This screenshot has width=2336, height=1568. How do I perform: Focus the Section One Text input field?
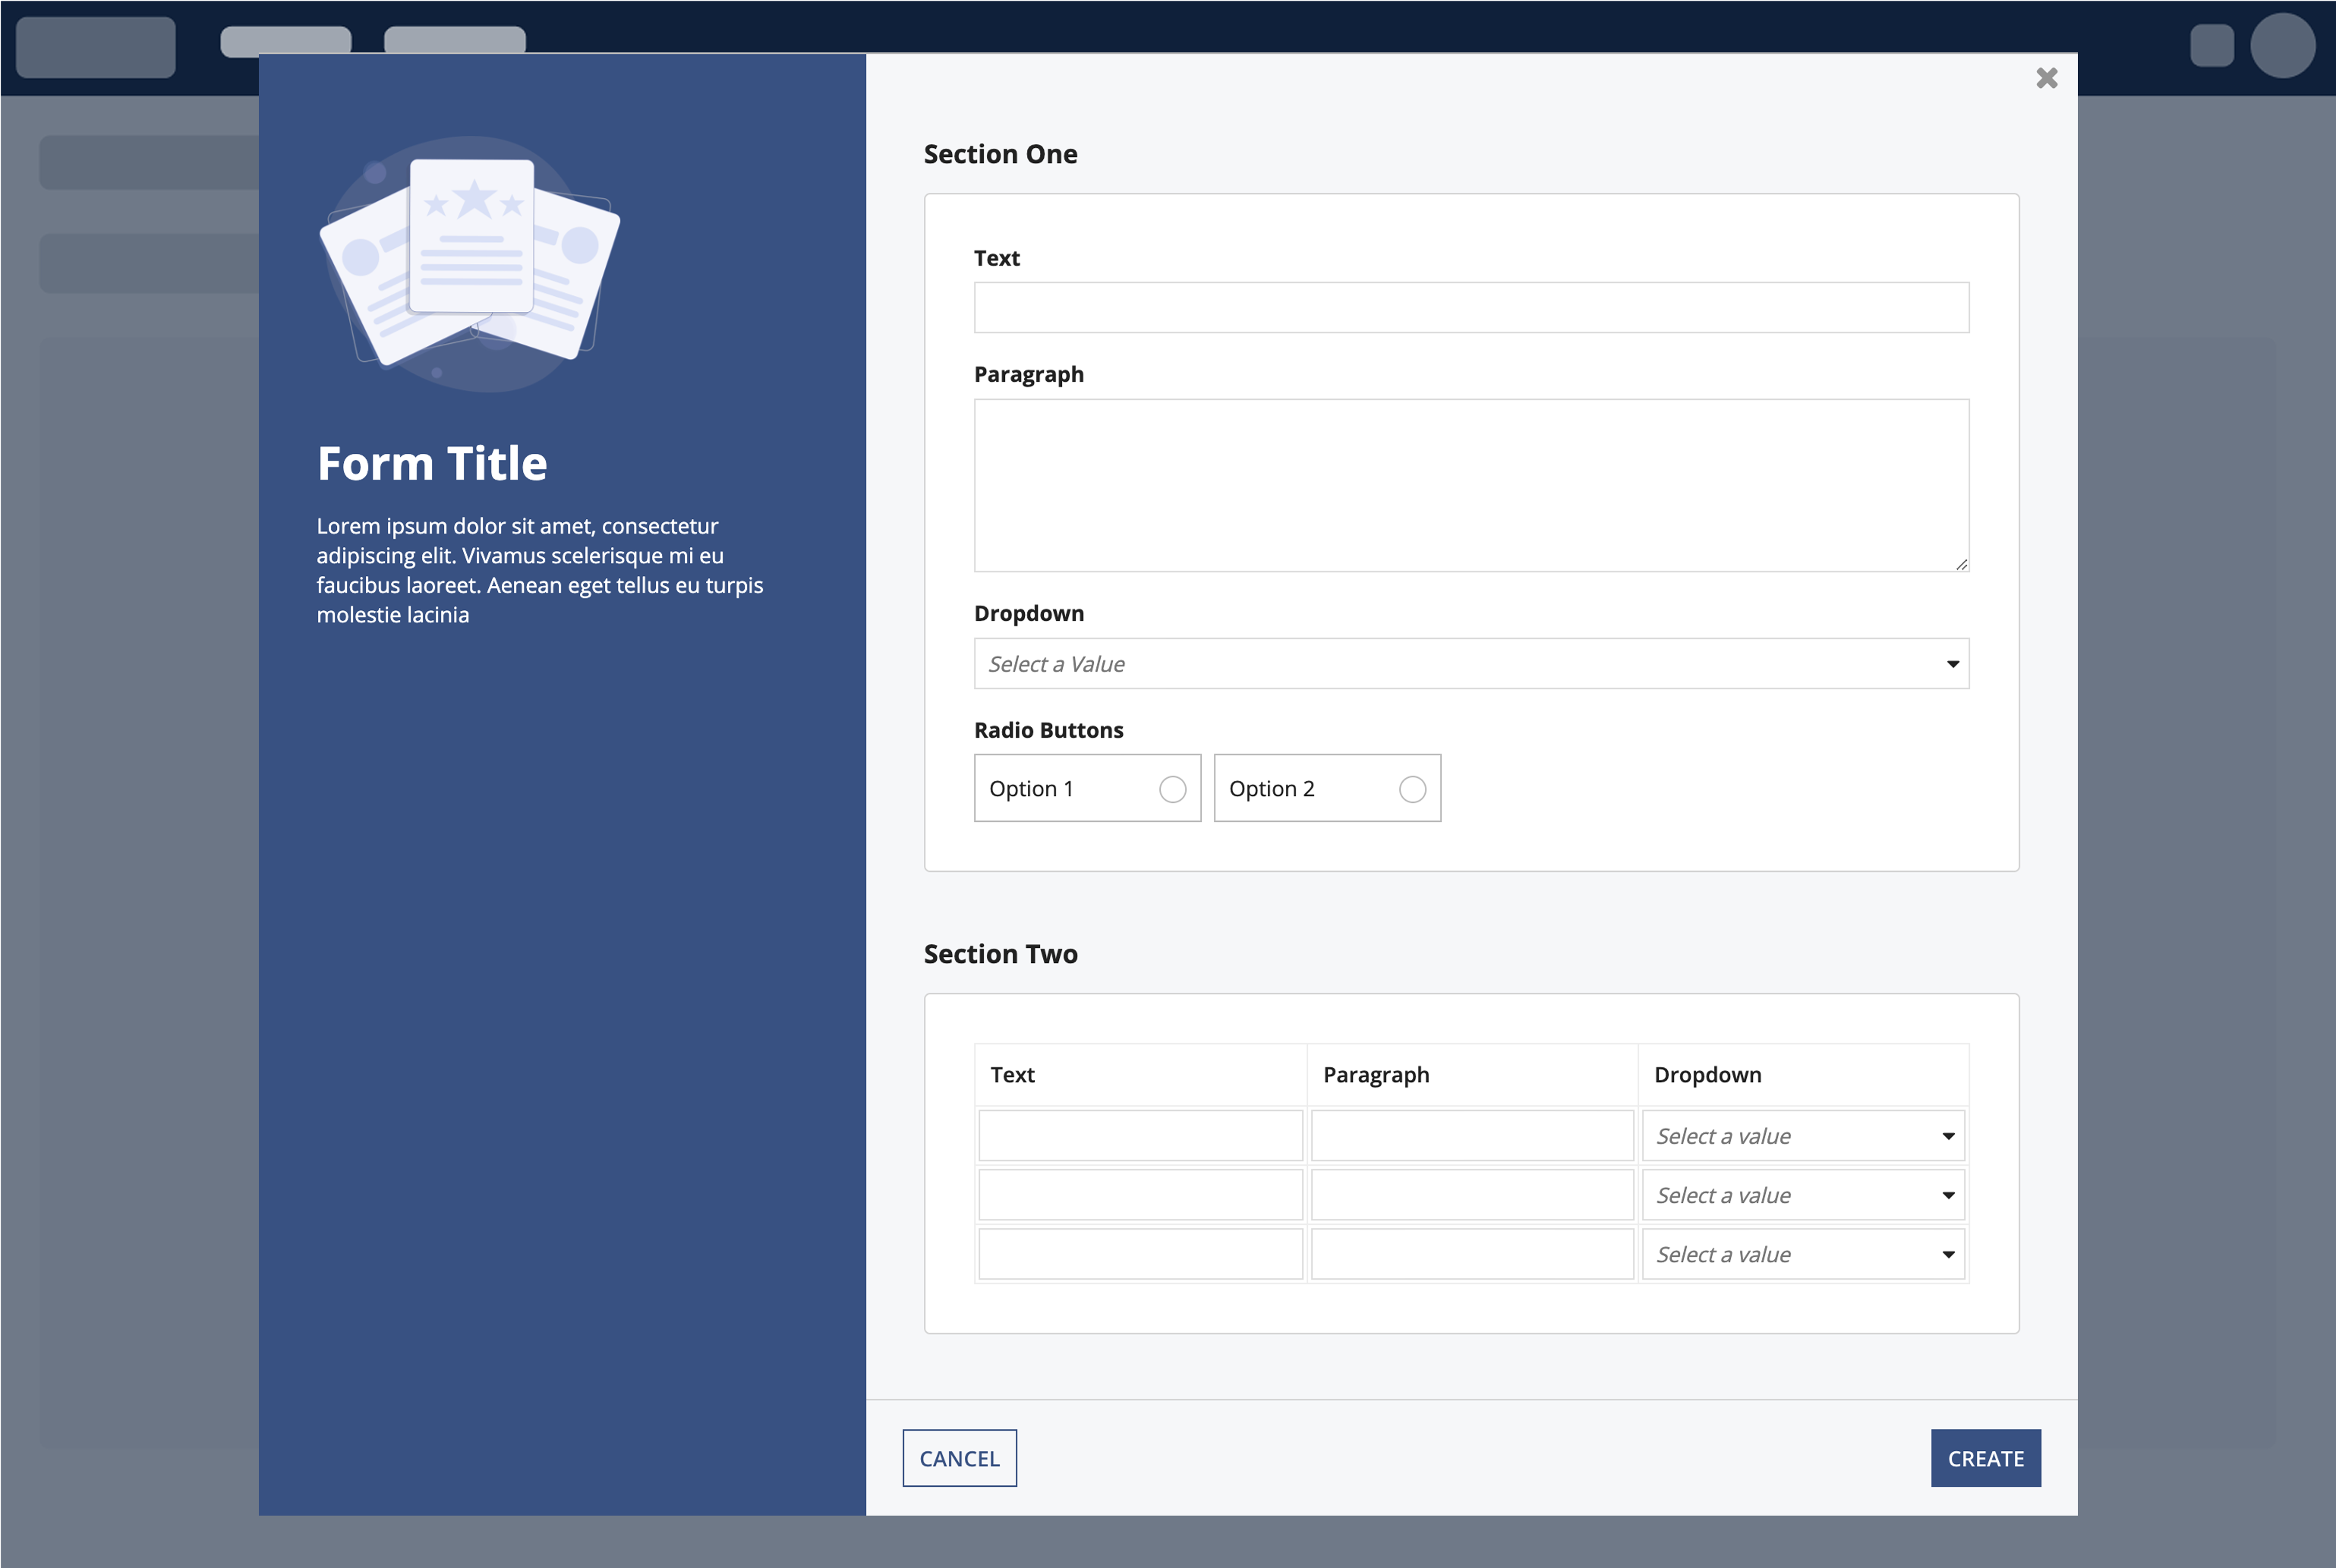tap(1471, 308)
